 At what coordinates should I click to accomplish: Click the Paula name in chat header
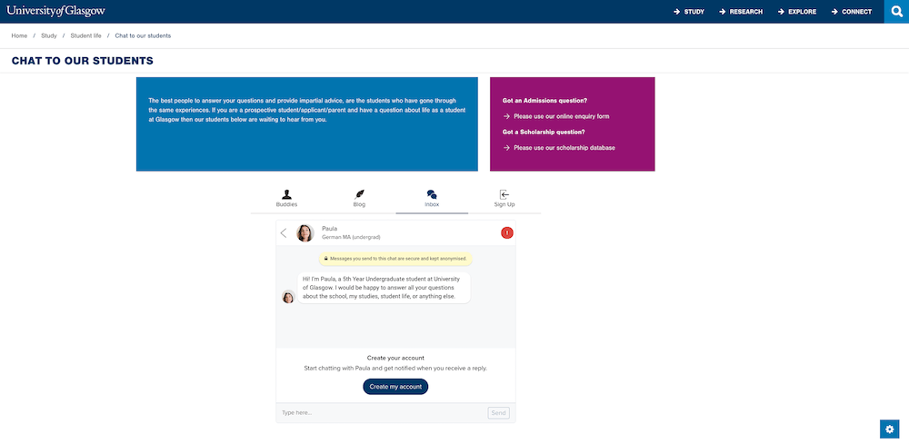point(329,229)
